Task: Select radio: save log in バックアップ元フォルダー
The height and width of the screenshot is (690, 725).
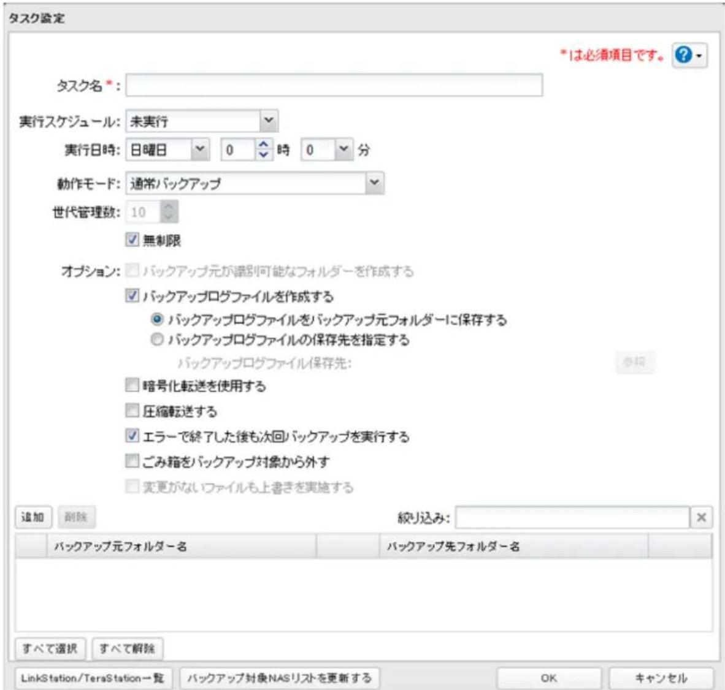Action: tap(157, 319)
